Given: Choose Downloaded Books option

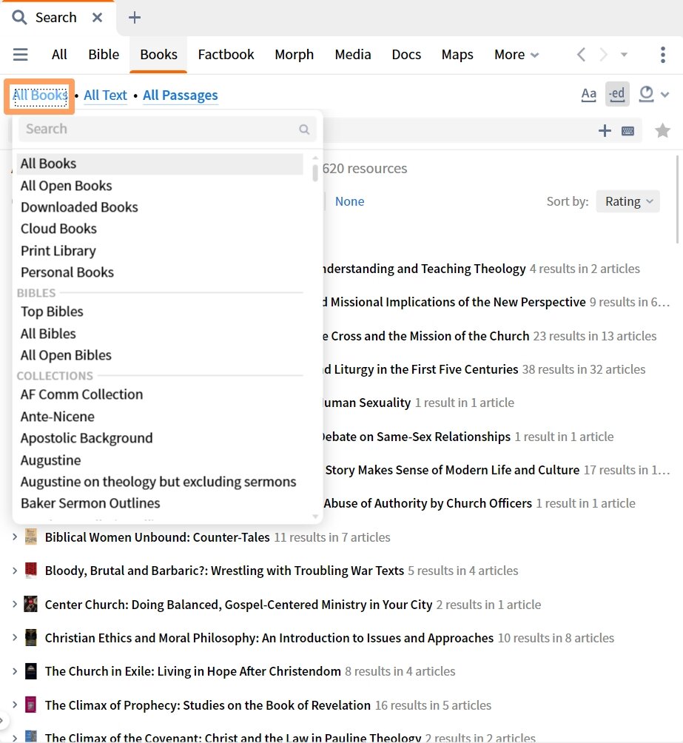Looking at the screenshot, I should point(79,207).
